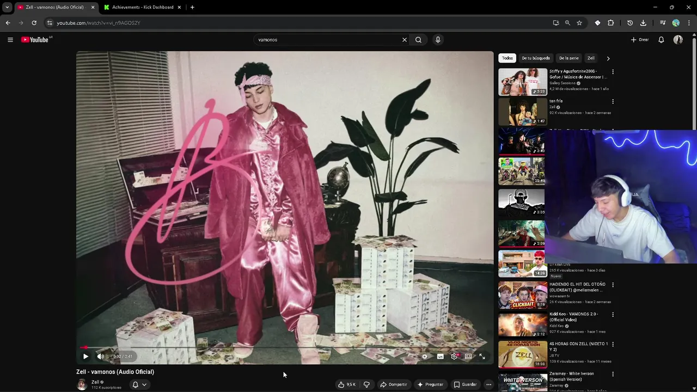Bookmark this page with the star
The height and width of the screenshot is (392, 697).
point(579,23)
